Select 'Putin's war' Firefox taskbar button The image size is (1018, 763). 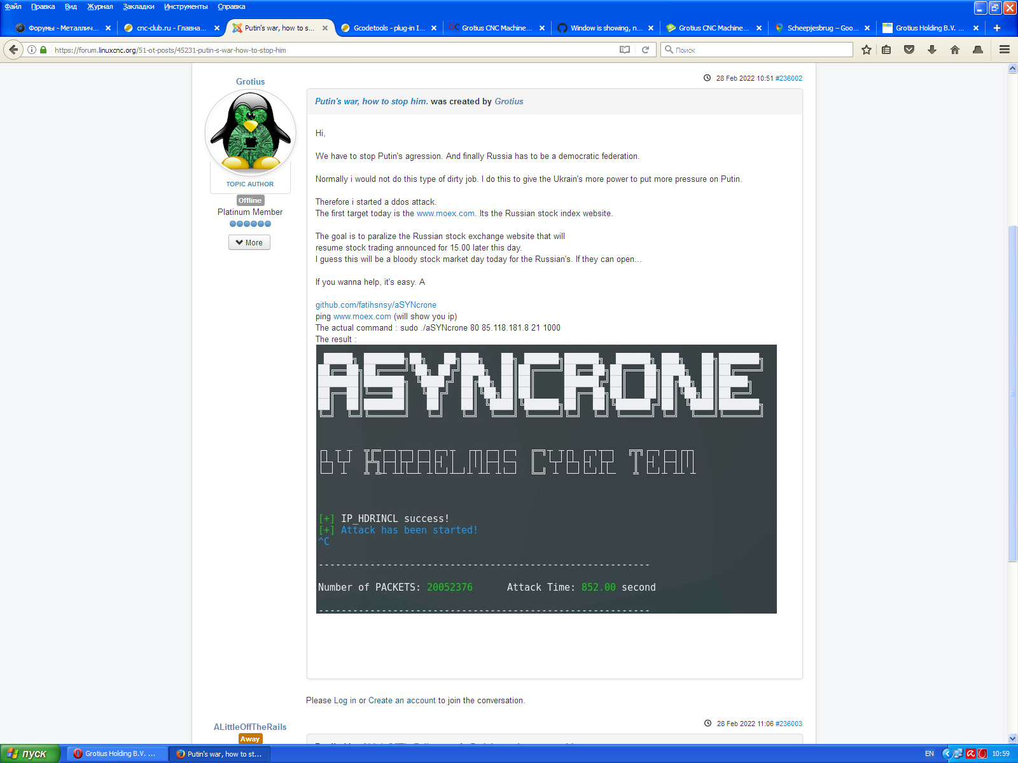point(220,753)
